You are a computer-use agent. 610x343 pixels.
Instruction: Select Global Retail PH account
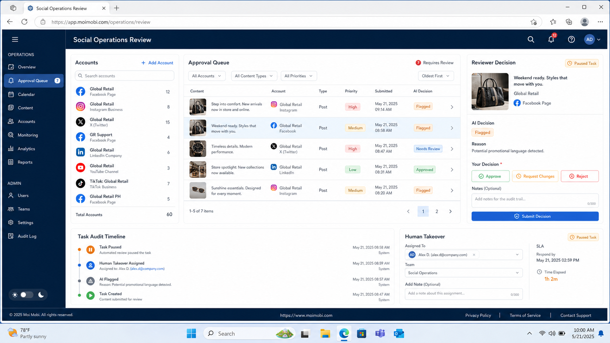click(123, 199)
